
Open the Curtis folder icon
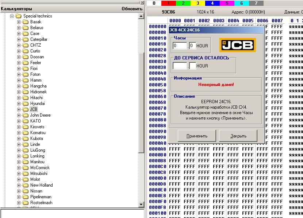click(x=26, y=51)
